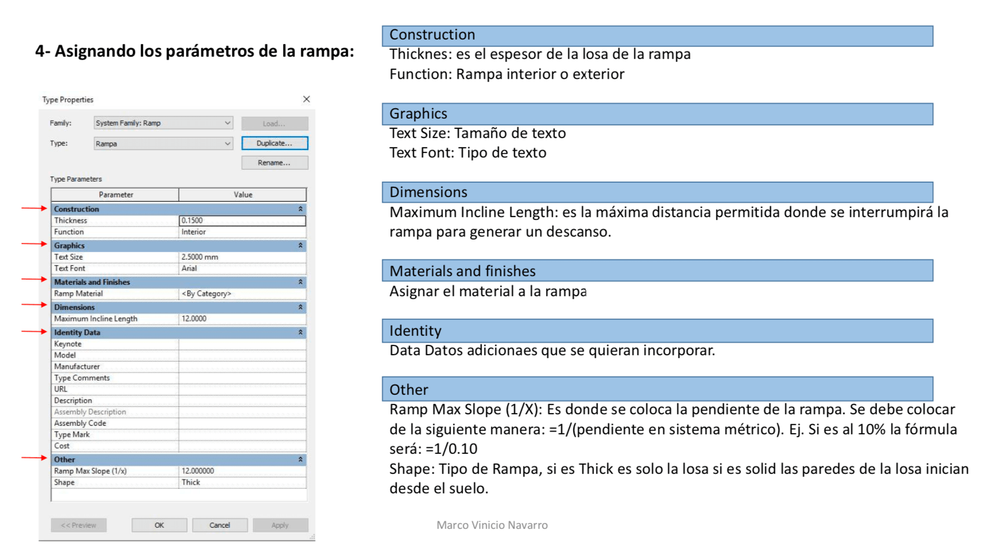This screenshot has height=549, width=984.
Task: Open the Family dropdown showing System Family: Ramp
Action: (164, 123)
